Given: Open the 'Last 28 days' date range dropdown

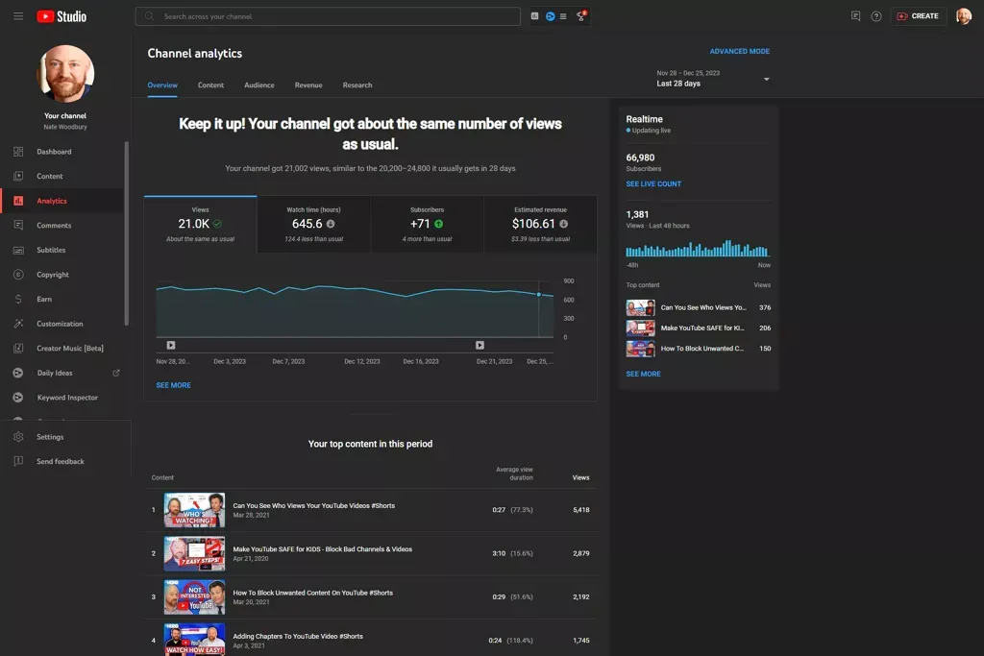Looking at the screenshot, I should pyautogui.click(x=712, y=79).
